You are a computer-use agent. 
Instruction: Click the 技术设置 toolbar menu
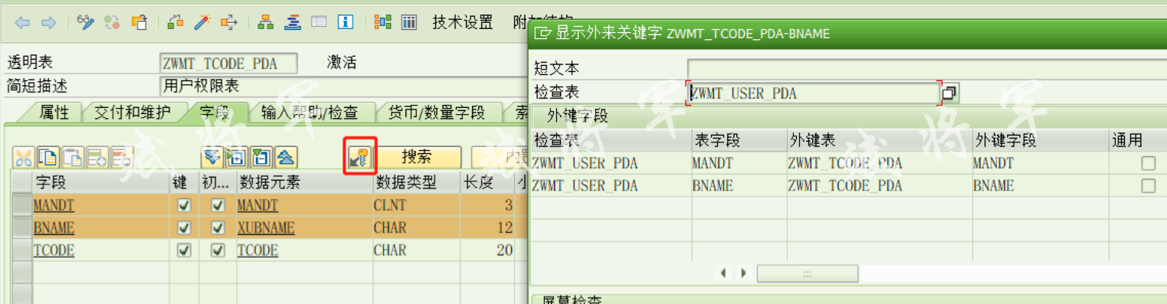coord(462,22)
